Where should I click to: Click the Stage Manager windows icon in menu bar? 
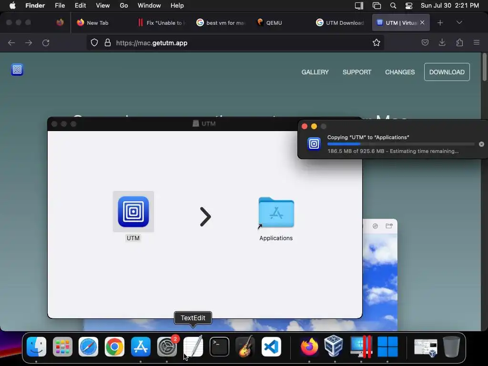[x=376, y=6]
